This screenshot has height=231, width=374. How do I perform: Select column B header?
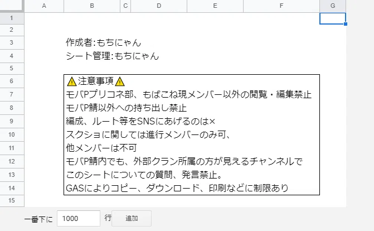click(x=92, y=6)
